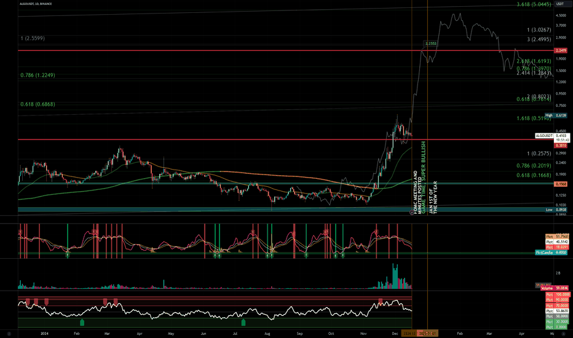Screen dimensions: 573x338
Task: Click the 0.618 (0.1668) Fibonacci label
Action: tap(534, 175)
